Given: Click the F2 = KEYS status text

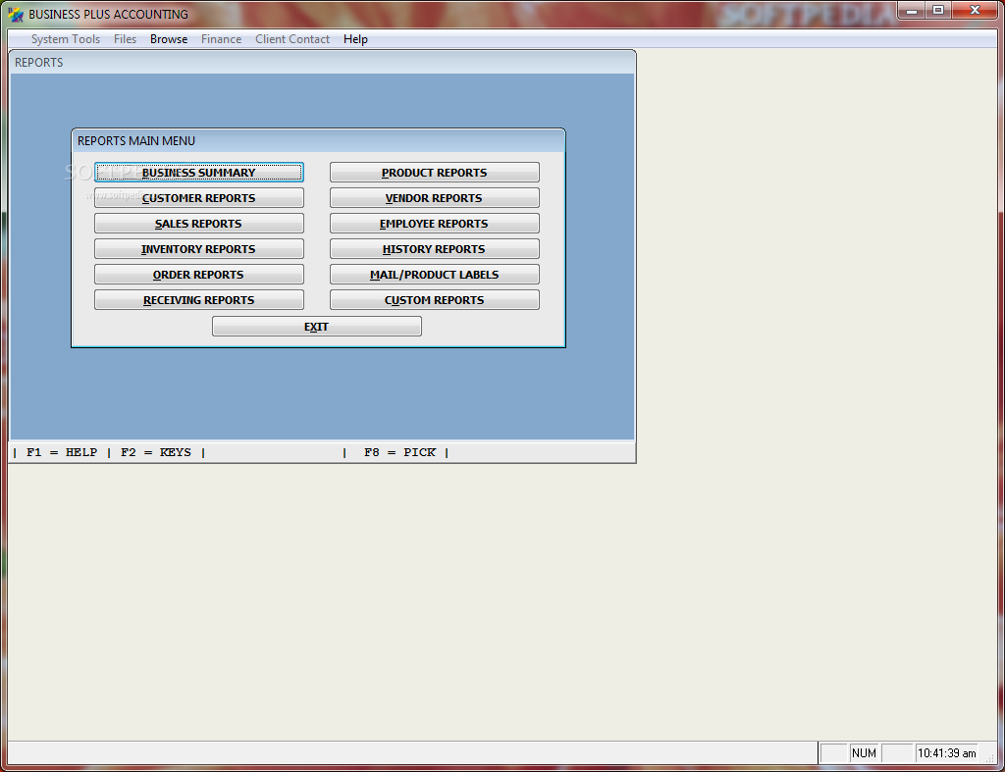Looking at the screenshot, I should [x=156, y=452].
